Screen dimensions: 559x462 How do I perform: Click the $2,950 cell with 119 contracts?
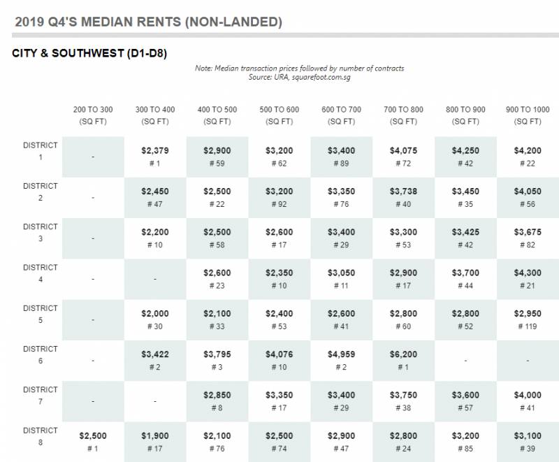coord(528,319)
